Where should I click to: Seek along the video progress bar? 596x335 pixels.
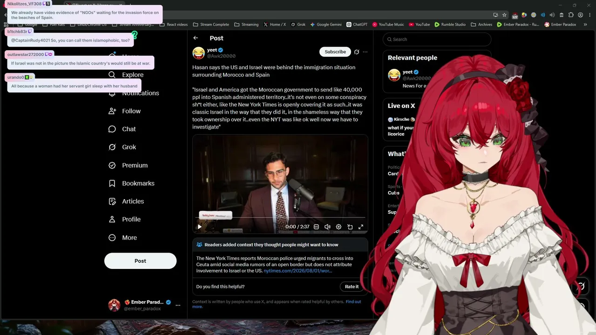click(280, 218)
